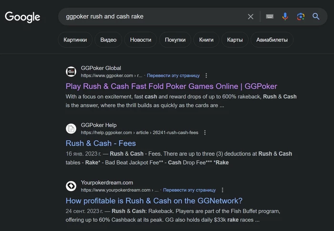Click the Yourpokerdream.com site name
This screenshot has height=231, width=334.
tap(107, 182)
